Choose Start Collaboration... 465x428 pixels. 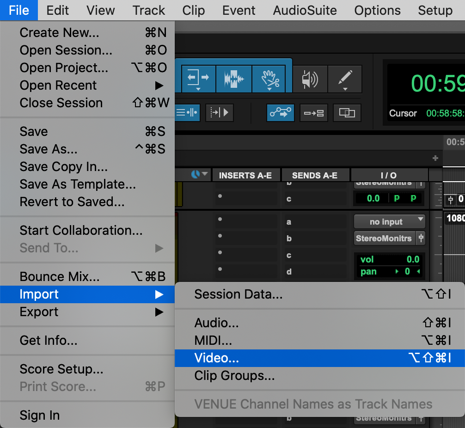[87, 230]
